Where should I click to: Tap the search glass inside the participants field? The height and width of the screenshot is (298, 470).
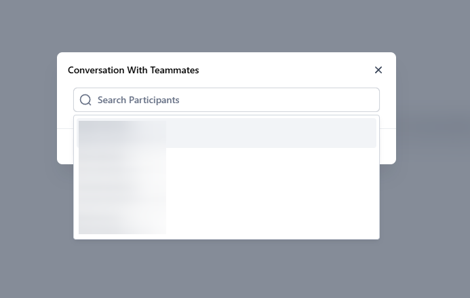point(85,100)
